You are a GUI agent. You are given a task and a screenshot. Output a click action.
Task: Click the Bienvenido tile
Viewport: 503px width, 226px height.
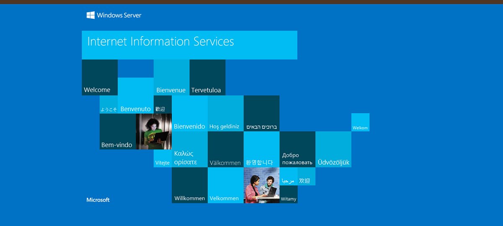coord(189,113)
